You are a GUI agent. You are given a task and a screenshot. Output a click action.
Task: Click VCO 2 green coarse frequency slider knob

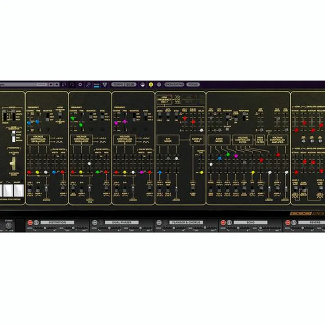pos(73,119)
